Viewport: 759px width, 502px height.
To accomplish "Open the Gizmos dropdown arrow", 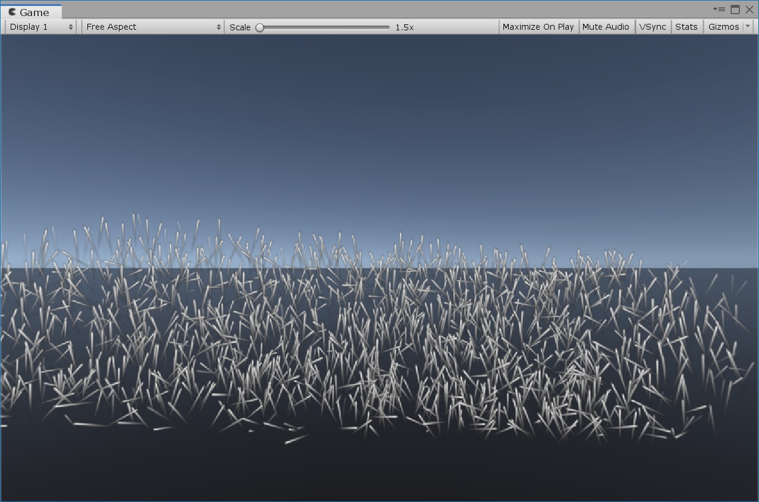I will tap(748, 27).
